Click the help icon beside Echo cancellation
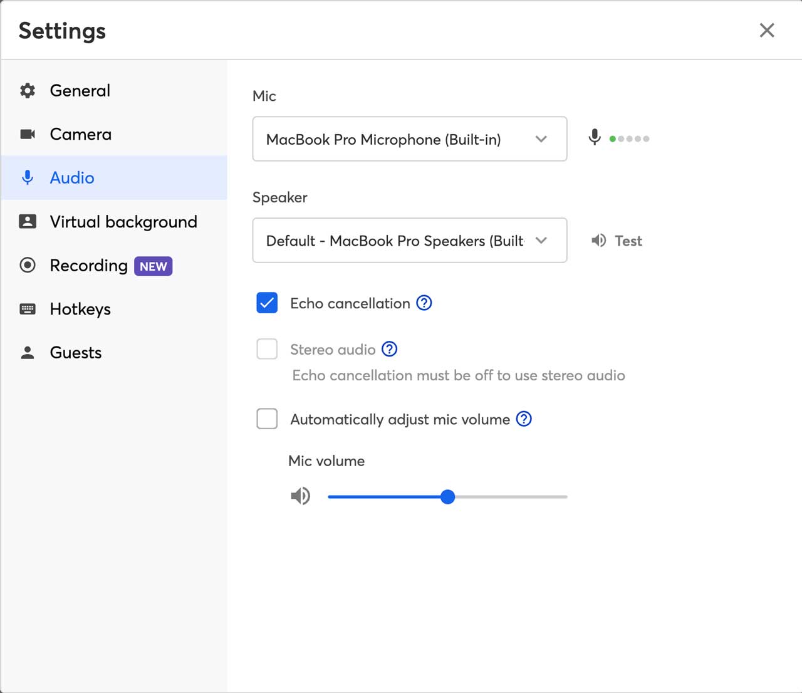This screenshot has width=802, height=693. tap(424, 303)
